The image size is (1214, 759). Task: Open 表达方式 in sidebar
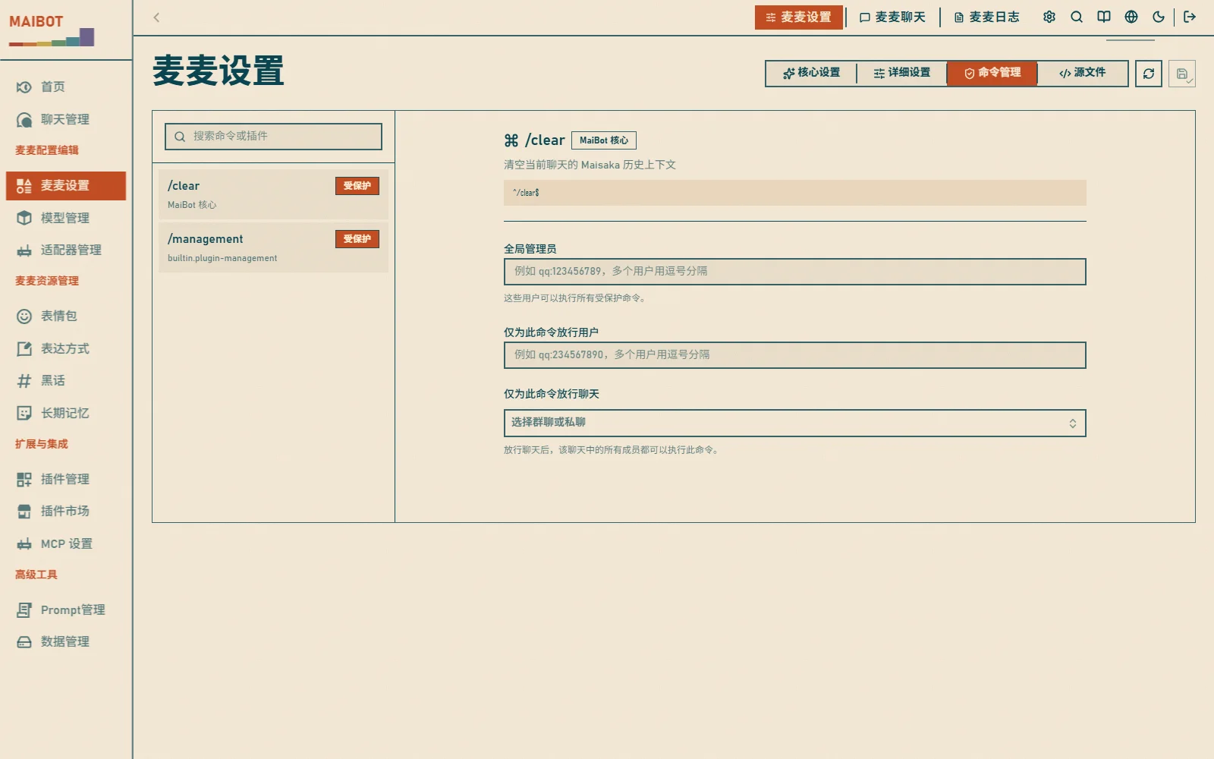(66, 348)
